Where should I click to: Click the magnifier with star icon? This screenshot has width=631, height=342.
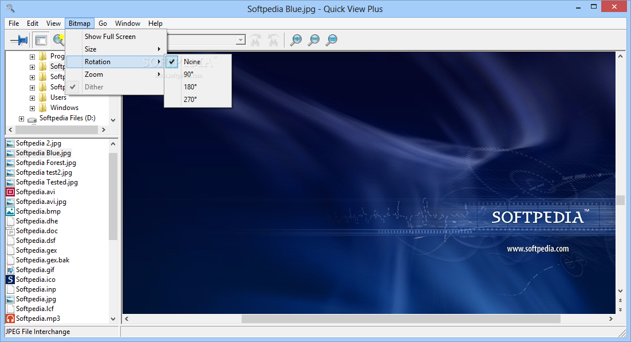(59, 40)
